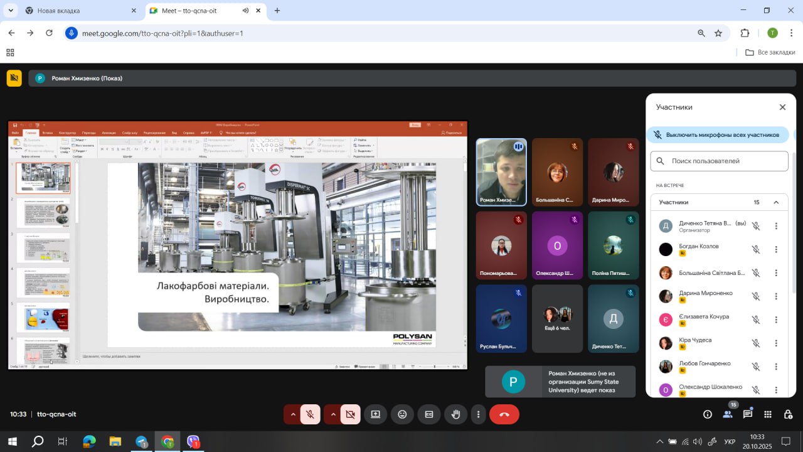Open host controls lock icon
The height and width of the screenshot is (452, 803).
(x=788, y=414)
